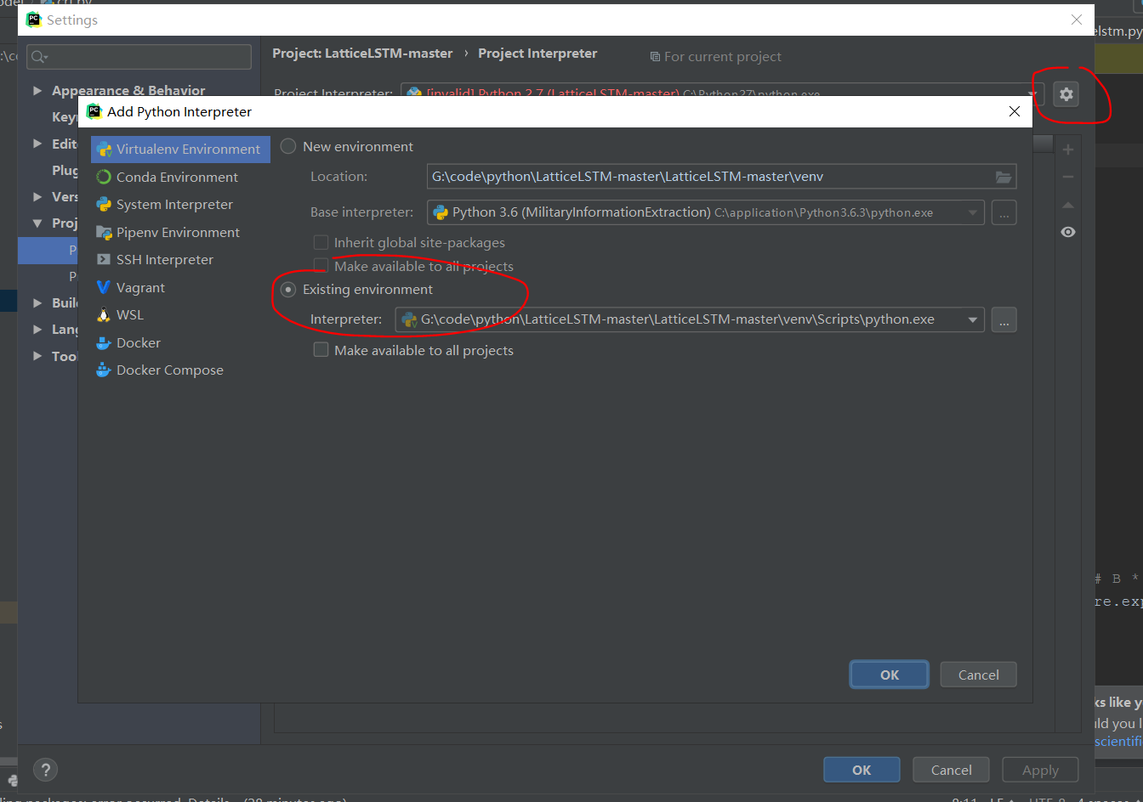Select Virtualenv Environment in the interpreter list
1143x802 pixels.
(180, 149)
